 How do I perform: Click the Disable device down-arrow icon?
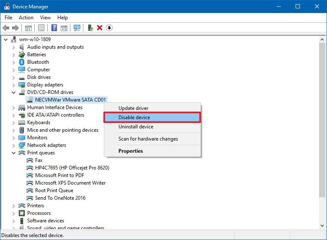(109, 28)
